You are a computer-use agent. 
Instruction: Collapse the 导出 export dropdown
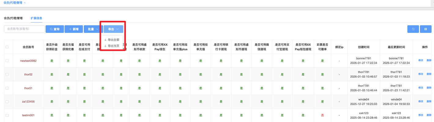click(x=113, y=29)
